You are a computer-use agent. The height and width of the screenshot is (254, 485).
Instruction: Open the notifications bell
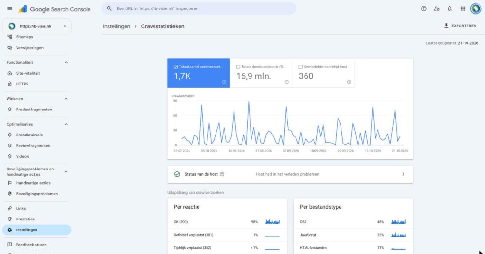pos(449,8)
